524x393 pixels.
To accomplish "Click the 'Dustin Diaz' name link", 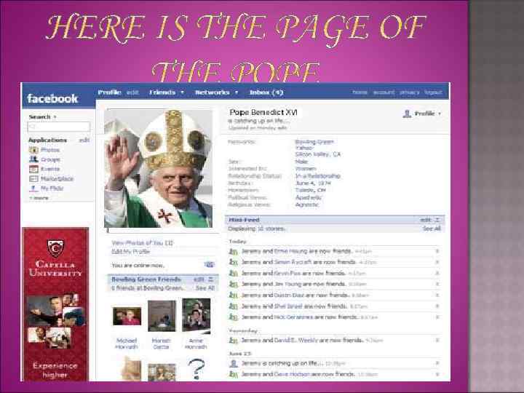I will pyautogui.click(x=289, y=295).
